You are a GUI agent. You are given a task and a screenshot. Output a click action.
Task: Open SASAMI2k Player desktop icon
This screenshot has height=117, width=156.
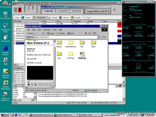(6, 73)
